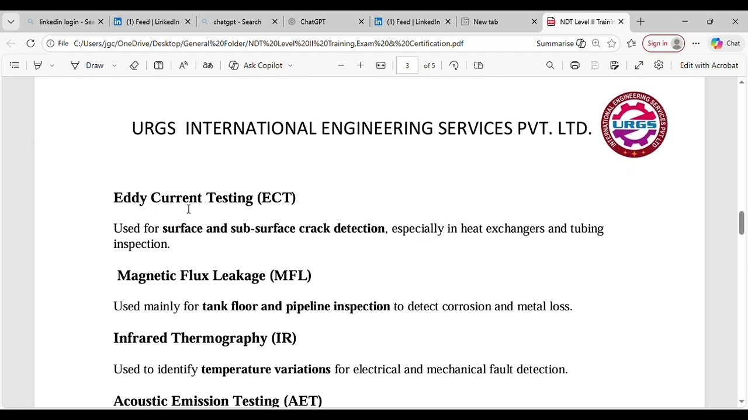Open the Favorites list icon
This screenshot has height=420, width=748.
[x=631, y=43]
